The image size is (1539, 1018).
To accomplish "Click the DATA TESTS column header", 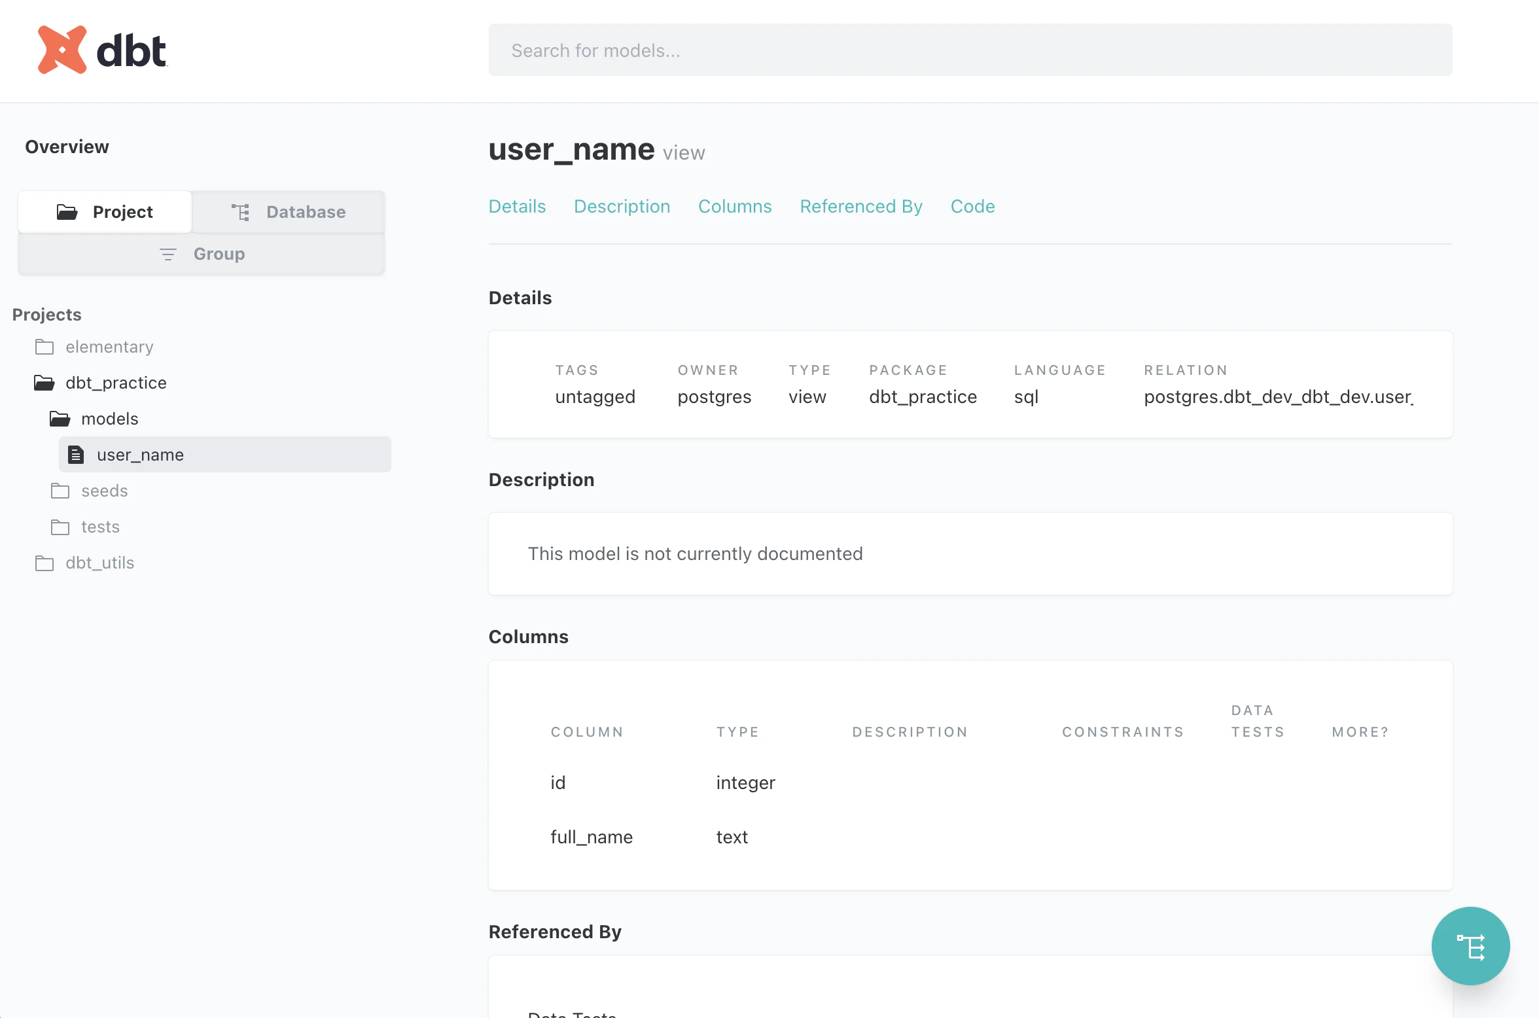I will coord(1258,721).
